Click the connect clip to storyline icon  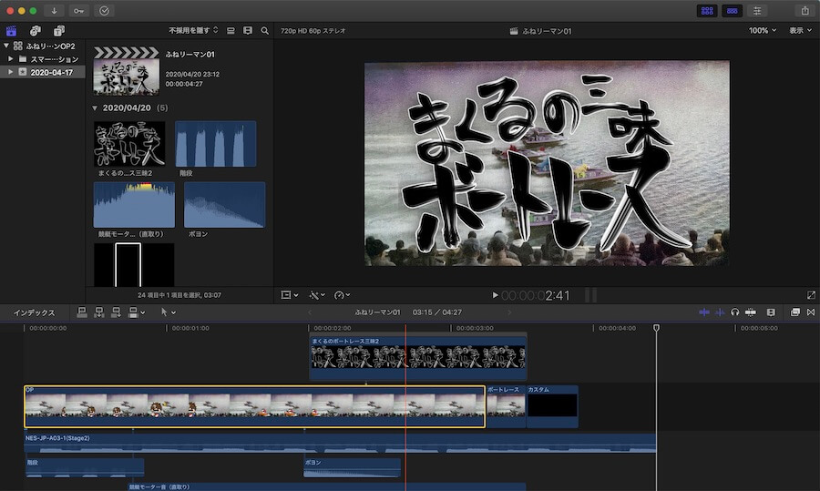(82, 312)
